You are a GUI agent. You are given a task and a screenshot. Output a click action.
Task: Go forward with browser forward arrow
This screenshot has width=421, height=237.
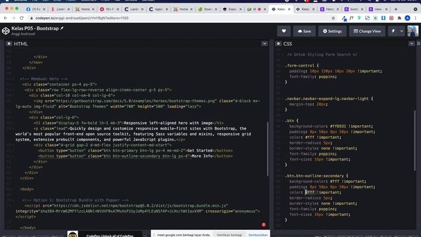point(14,18)
